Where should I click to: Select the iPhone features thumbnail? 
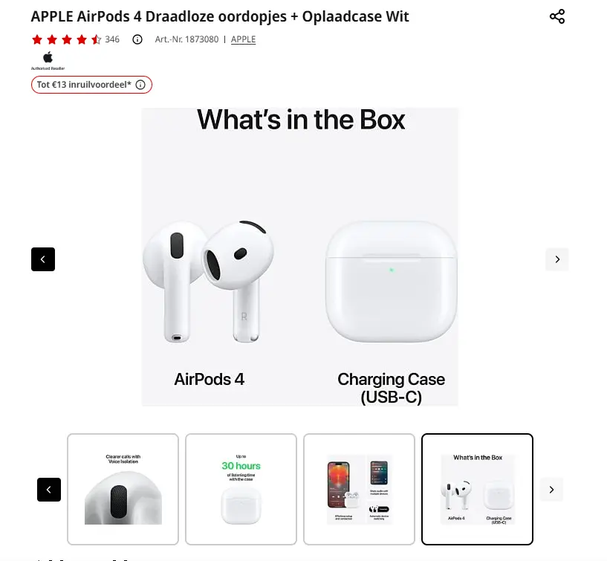360,490
